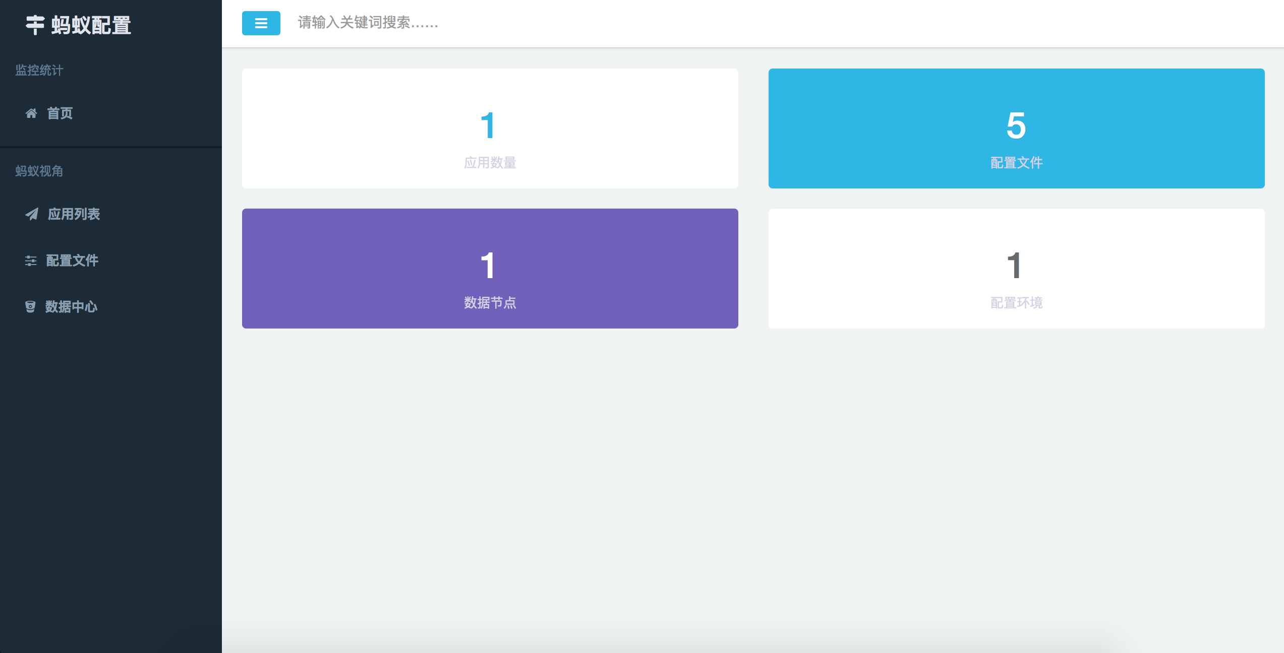Toggle sidebar with the blue hamburger button
Screen dimensions: 1284x653
(261, 23)
